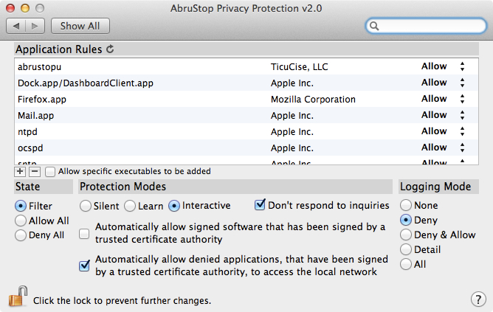
Task: Go back with the left arrow
Action: click(x=16, y=26)
